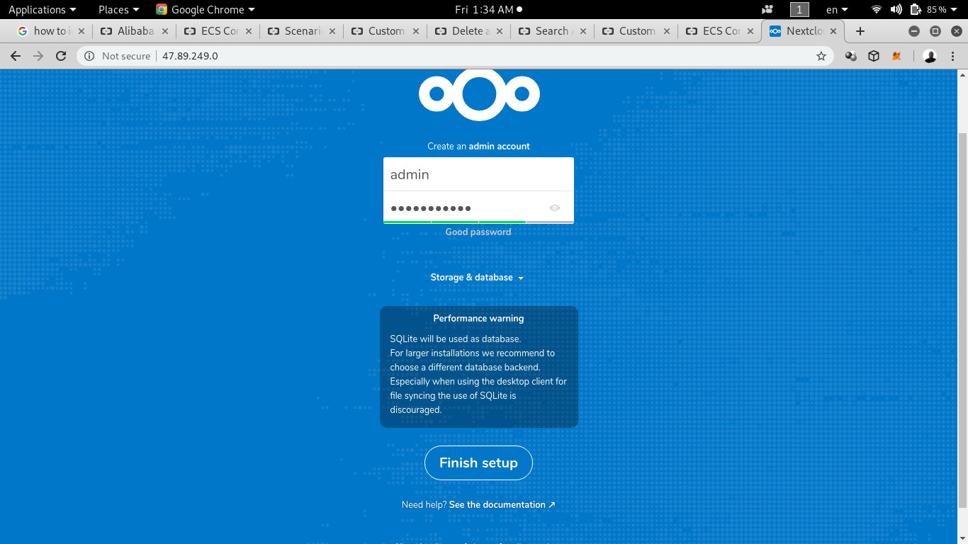Close the Nextcloud tab
968x544 pixels.
pos(833,31)
